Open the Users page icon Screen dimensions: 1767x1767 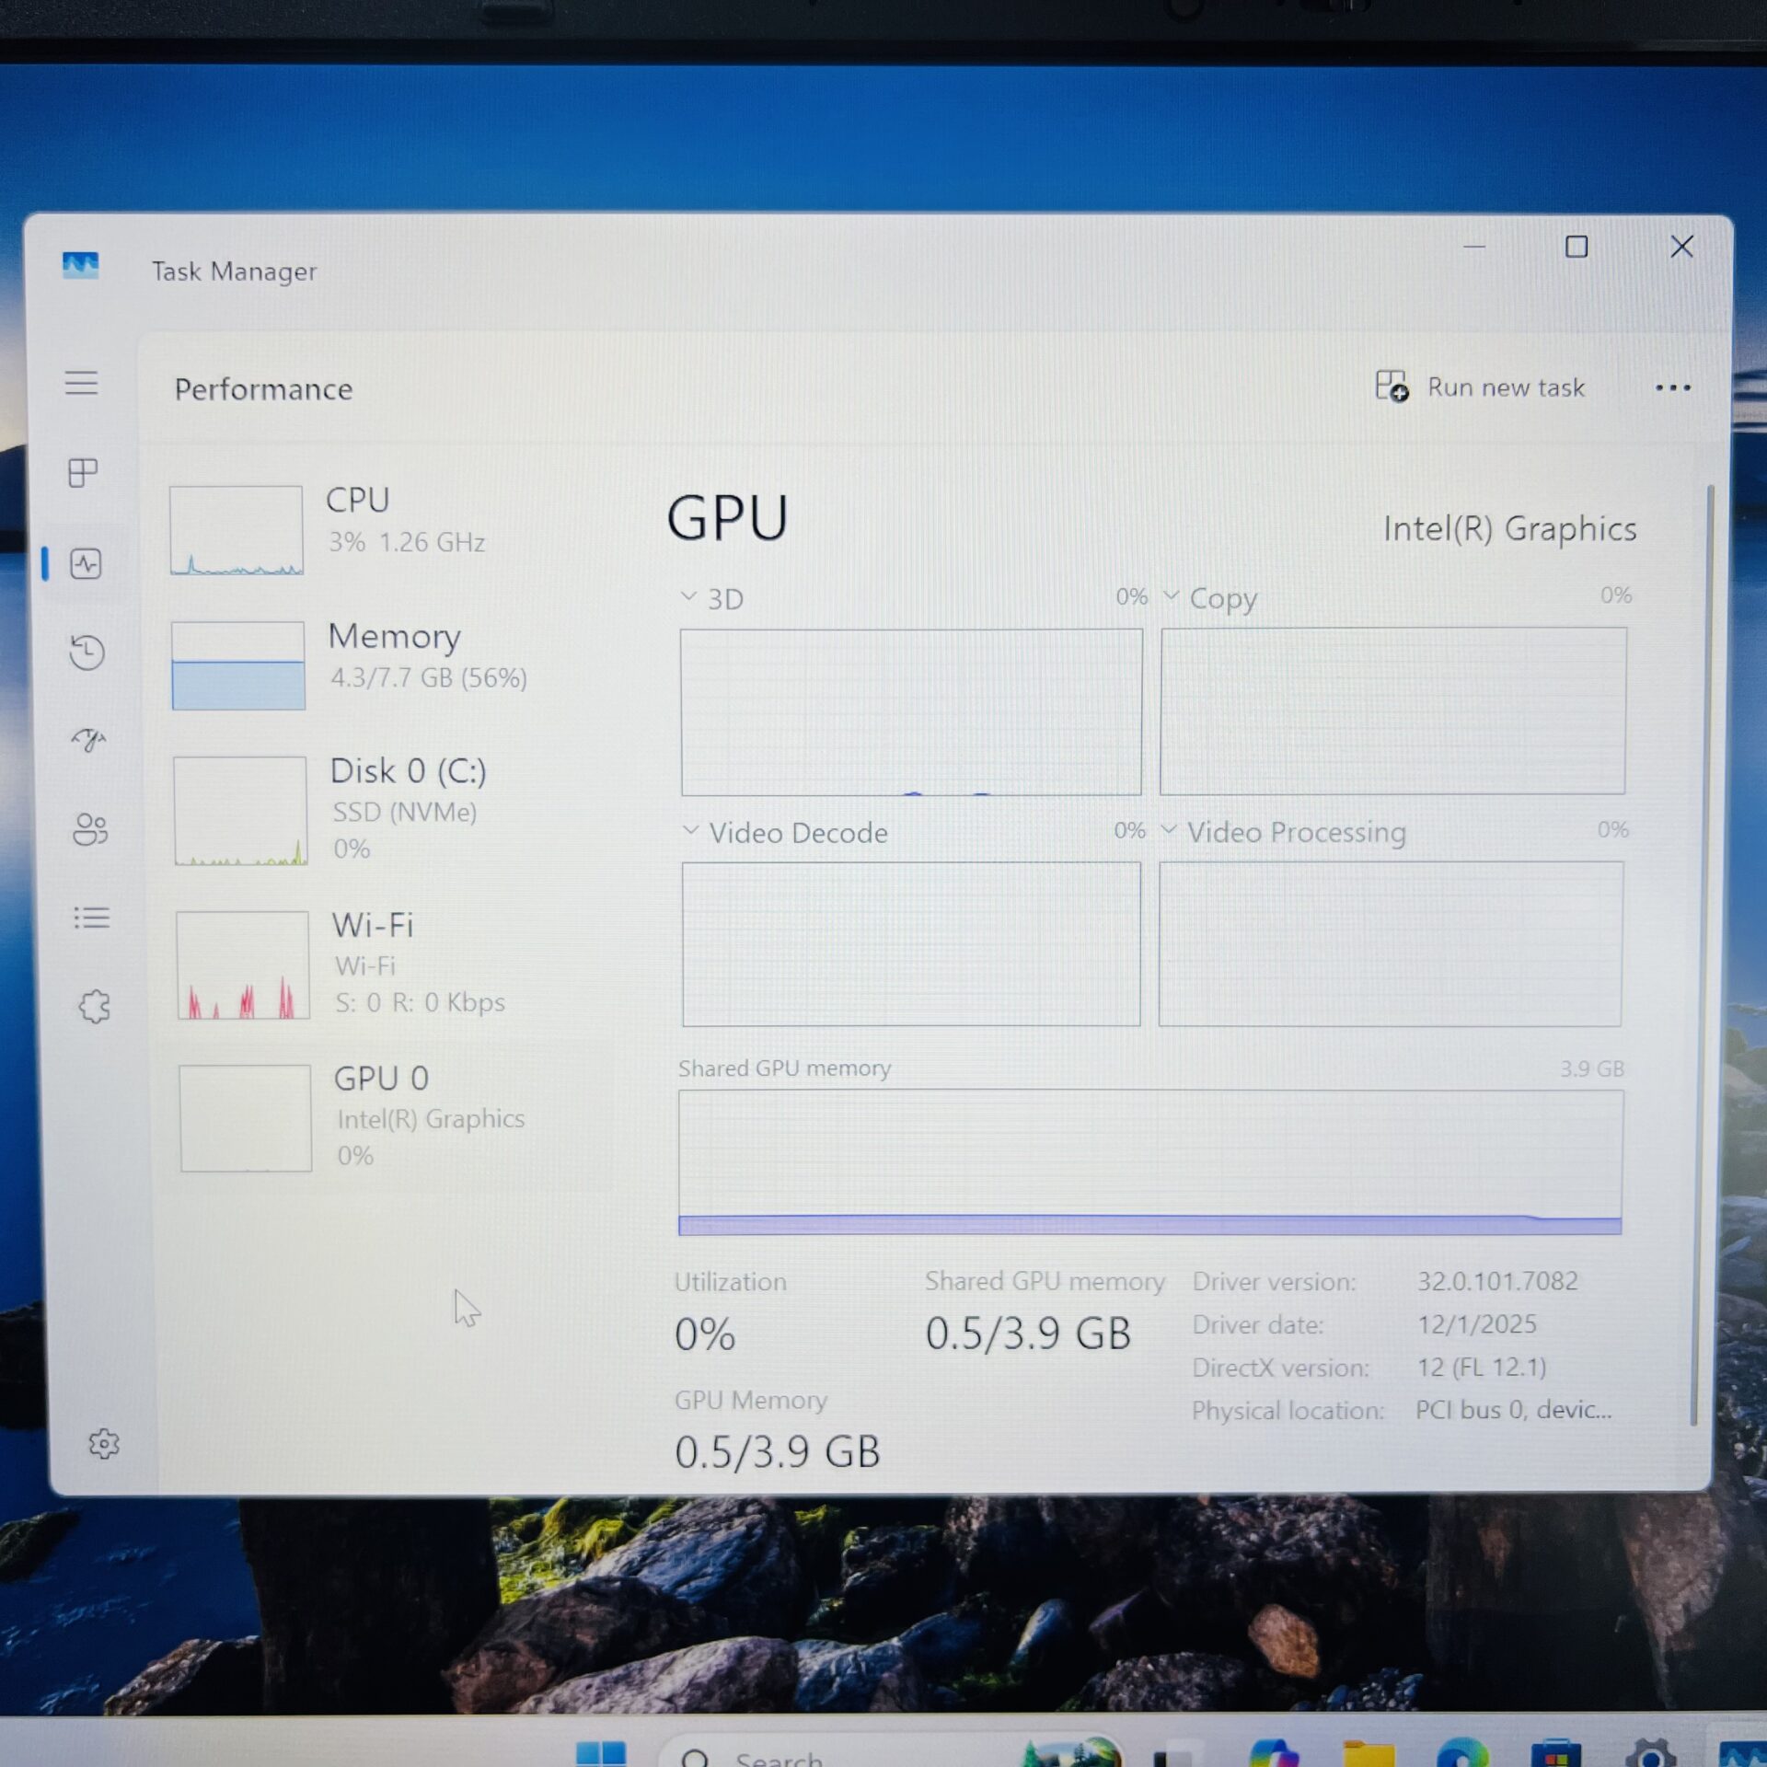point(90,828)
